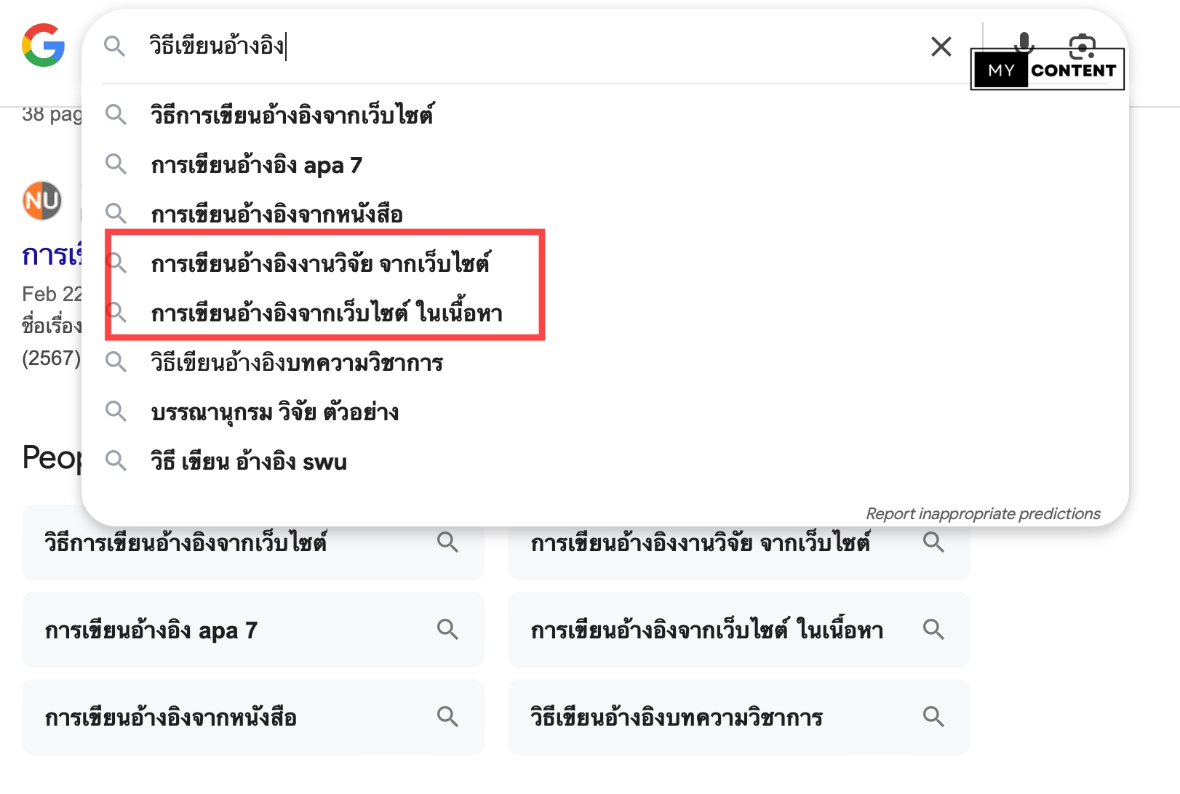Pick suggestion 'วิธี เขียน อ้างอิง swu'
The width and height of the screenshot is (1180, 794).
pos(249,462)
